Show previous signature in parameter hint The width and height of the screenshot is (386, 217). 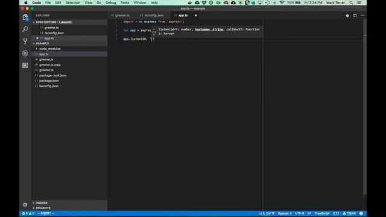pyautogui.click(x=154, y=30)
